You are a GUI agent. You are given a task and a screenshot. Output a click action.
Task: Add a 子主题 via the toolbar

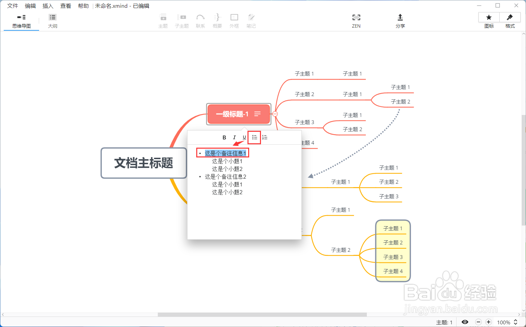click(182, 21)
